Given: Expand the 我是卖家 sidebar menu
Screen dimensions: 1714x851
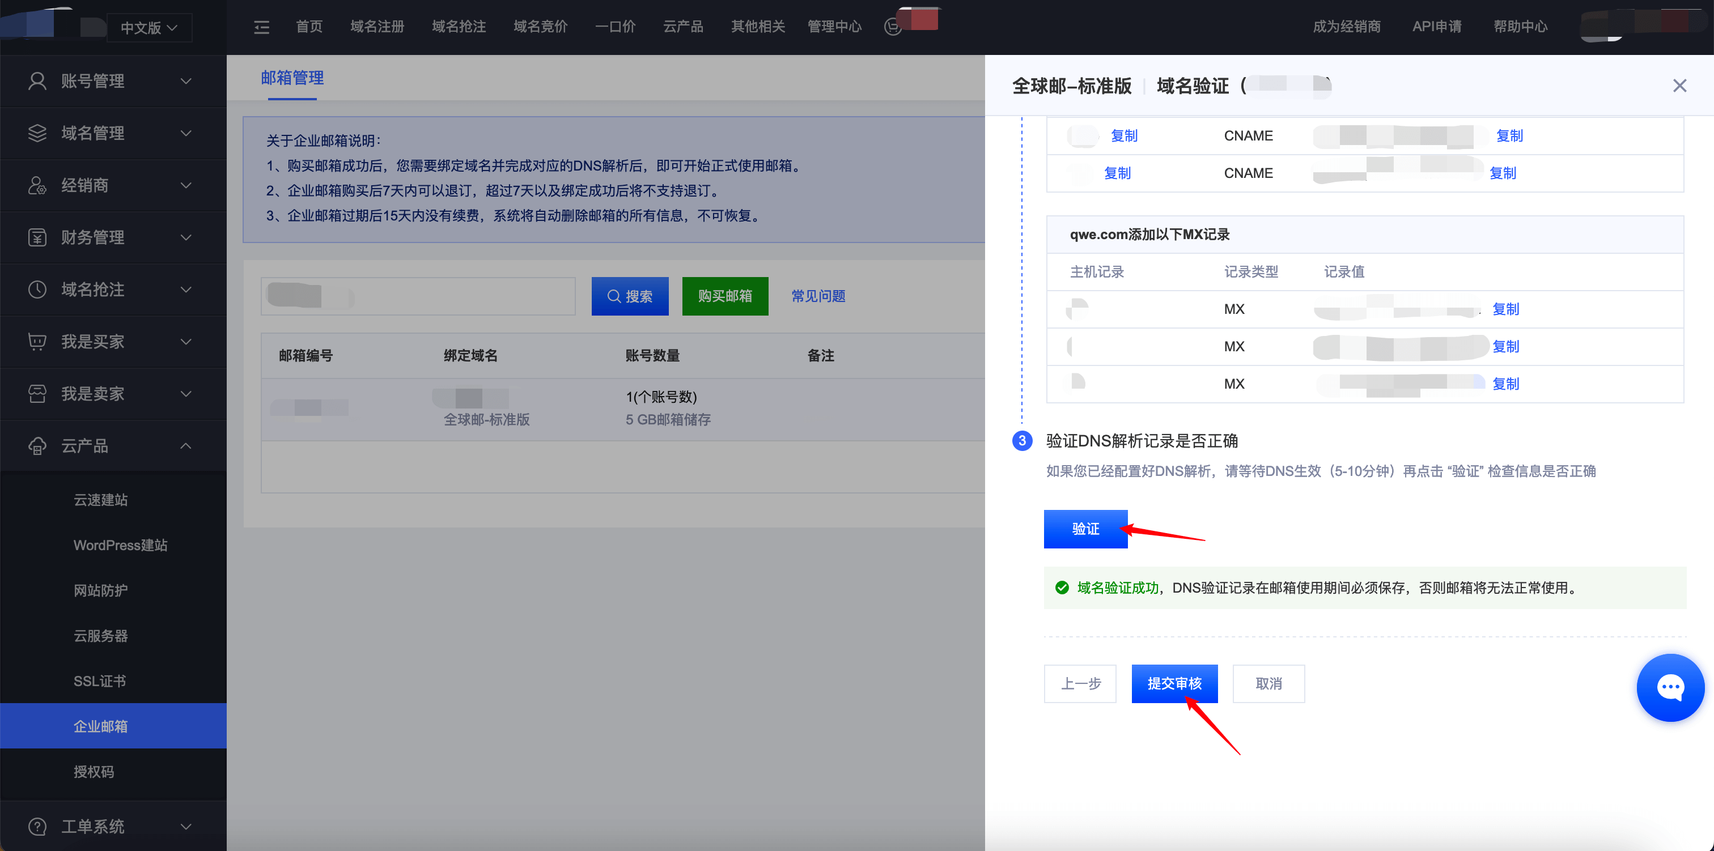Looking at the screenshot, I should pos(186,394).
